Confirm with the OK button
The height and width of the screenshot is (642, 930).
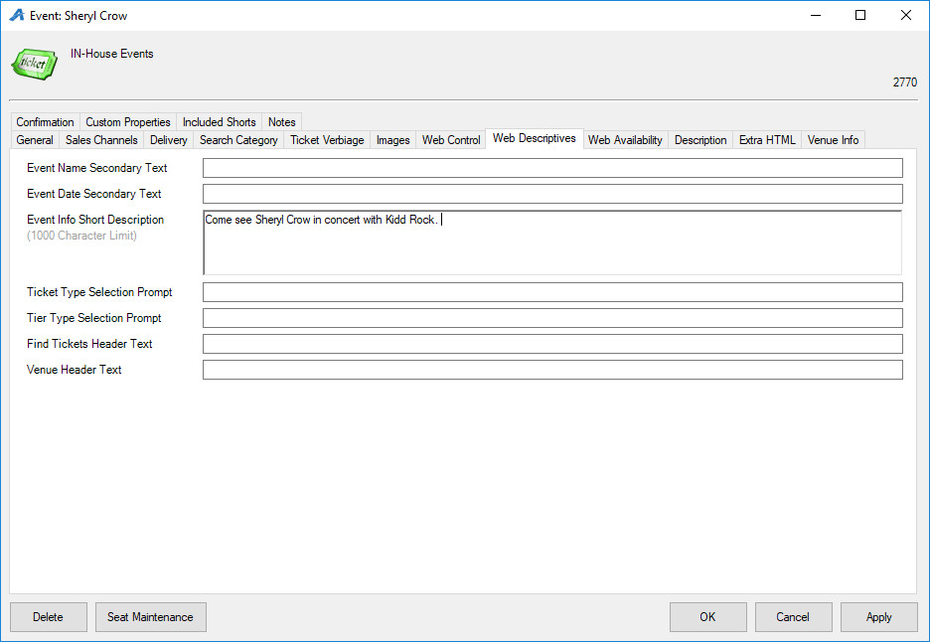(x=708, y=617)
